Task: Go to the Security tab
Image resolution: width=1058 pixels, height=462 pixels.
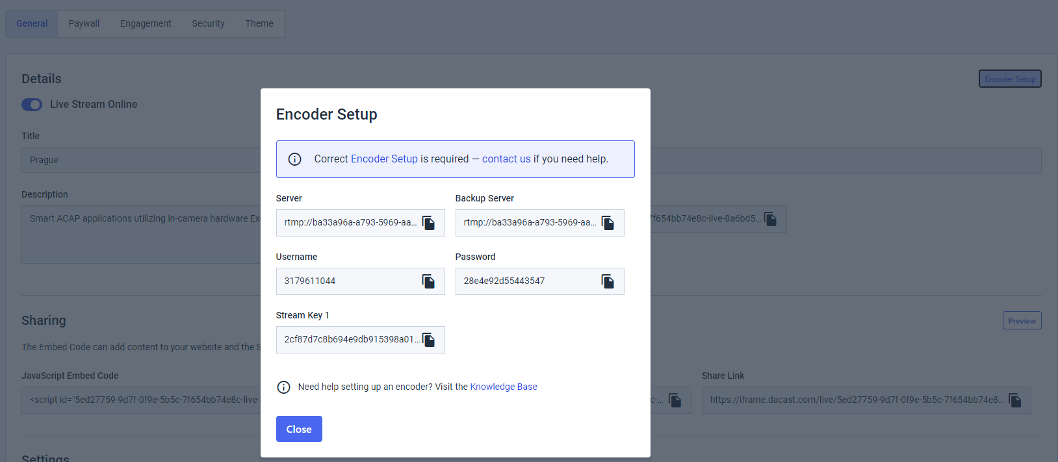Action: coord(208,23)
